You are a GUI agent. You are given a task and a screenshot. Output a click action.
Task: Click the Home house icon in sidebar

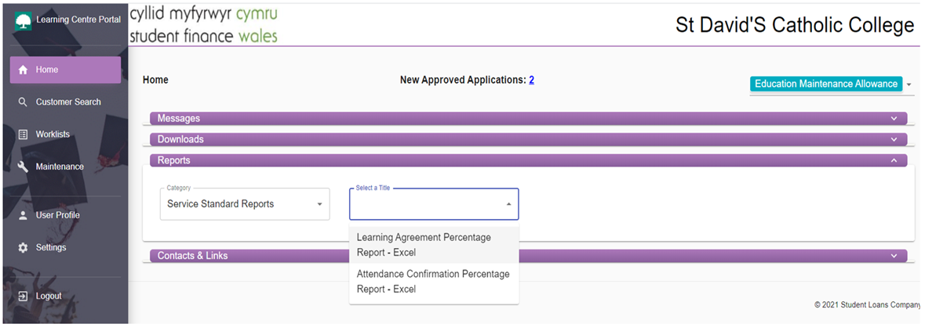[x=23, y=70]
